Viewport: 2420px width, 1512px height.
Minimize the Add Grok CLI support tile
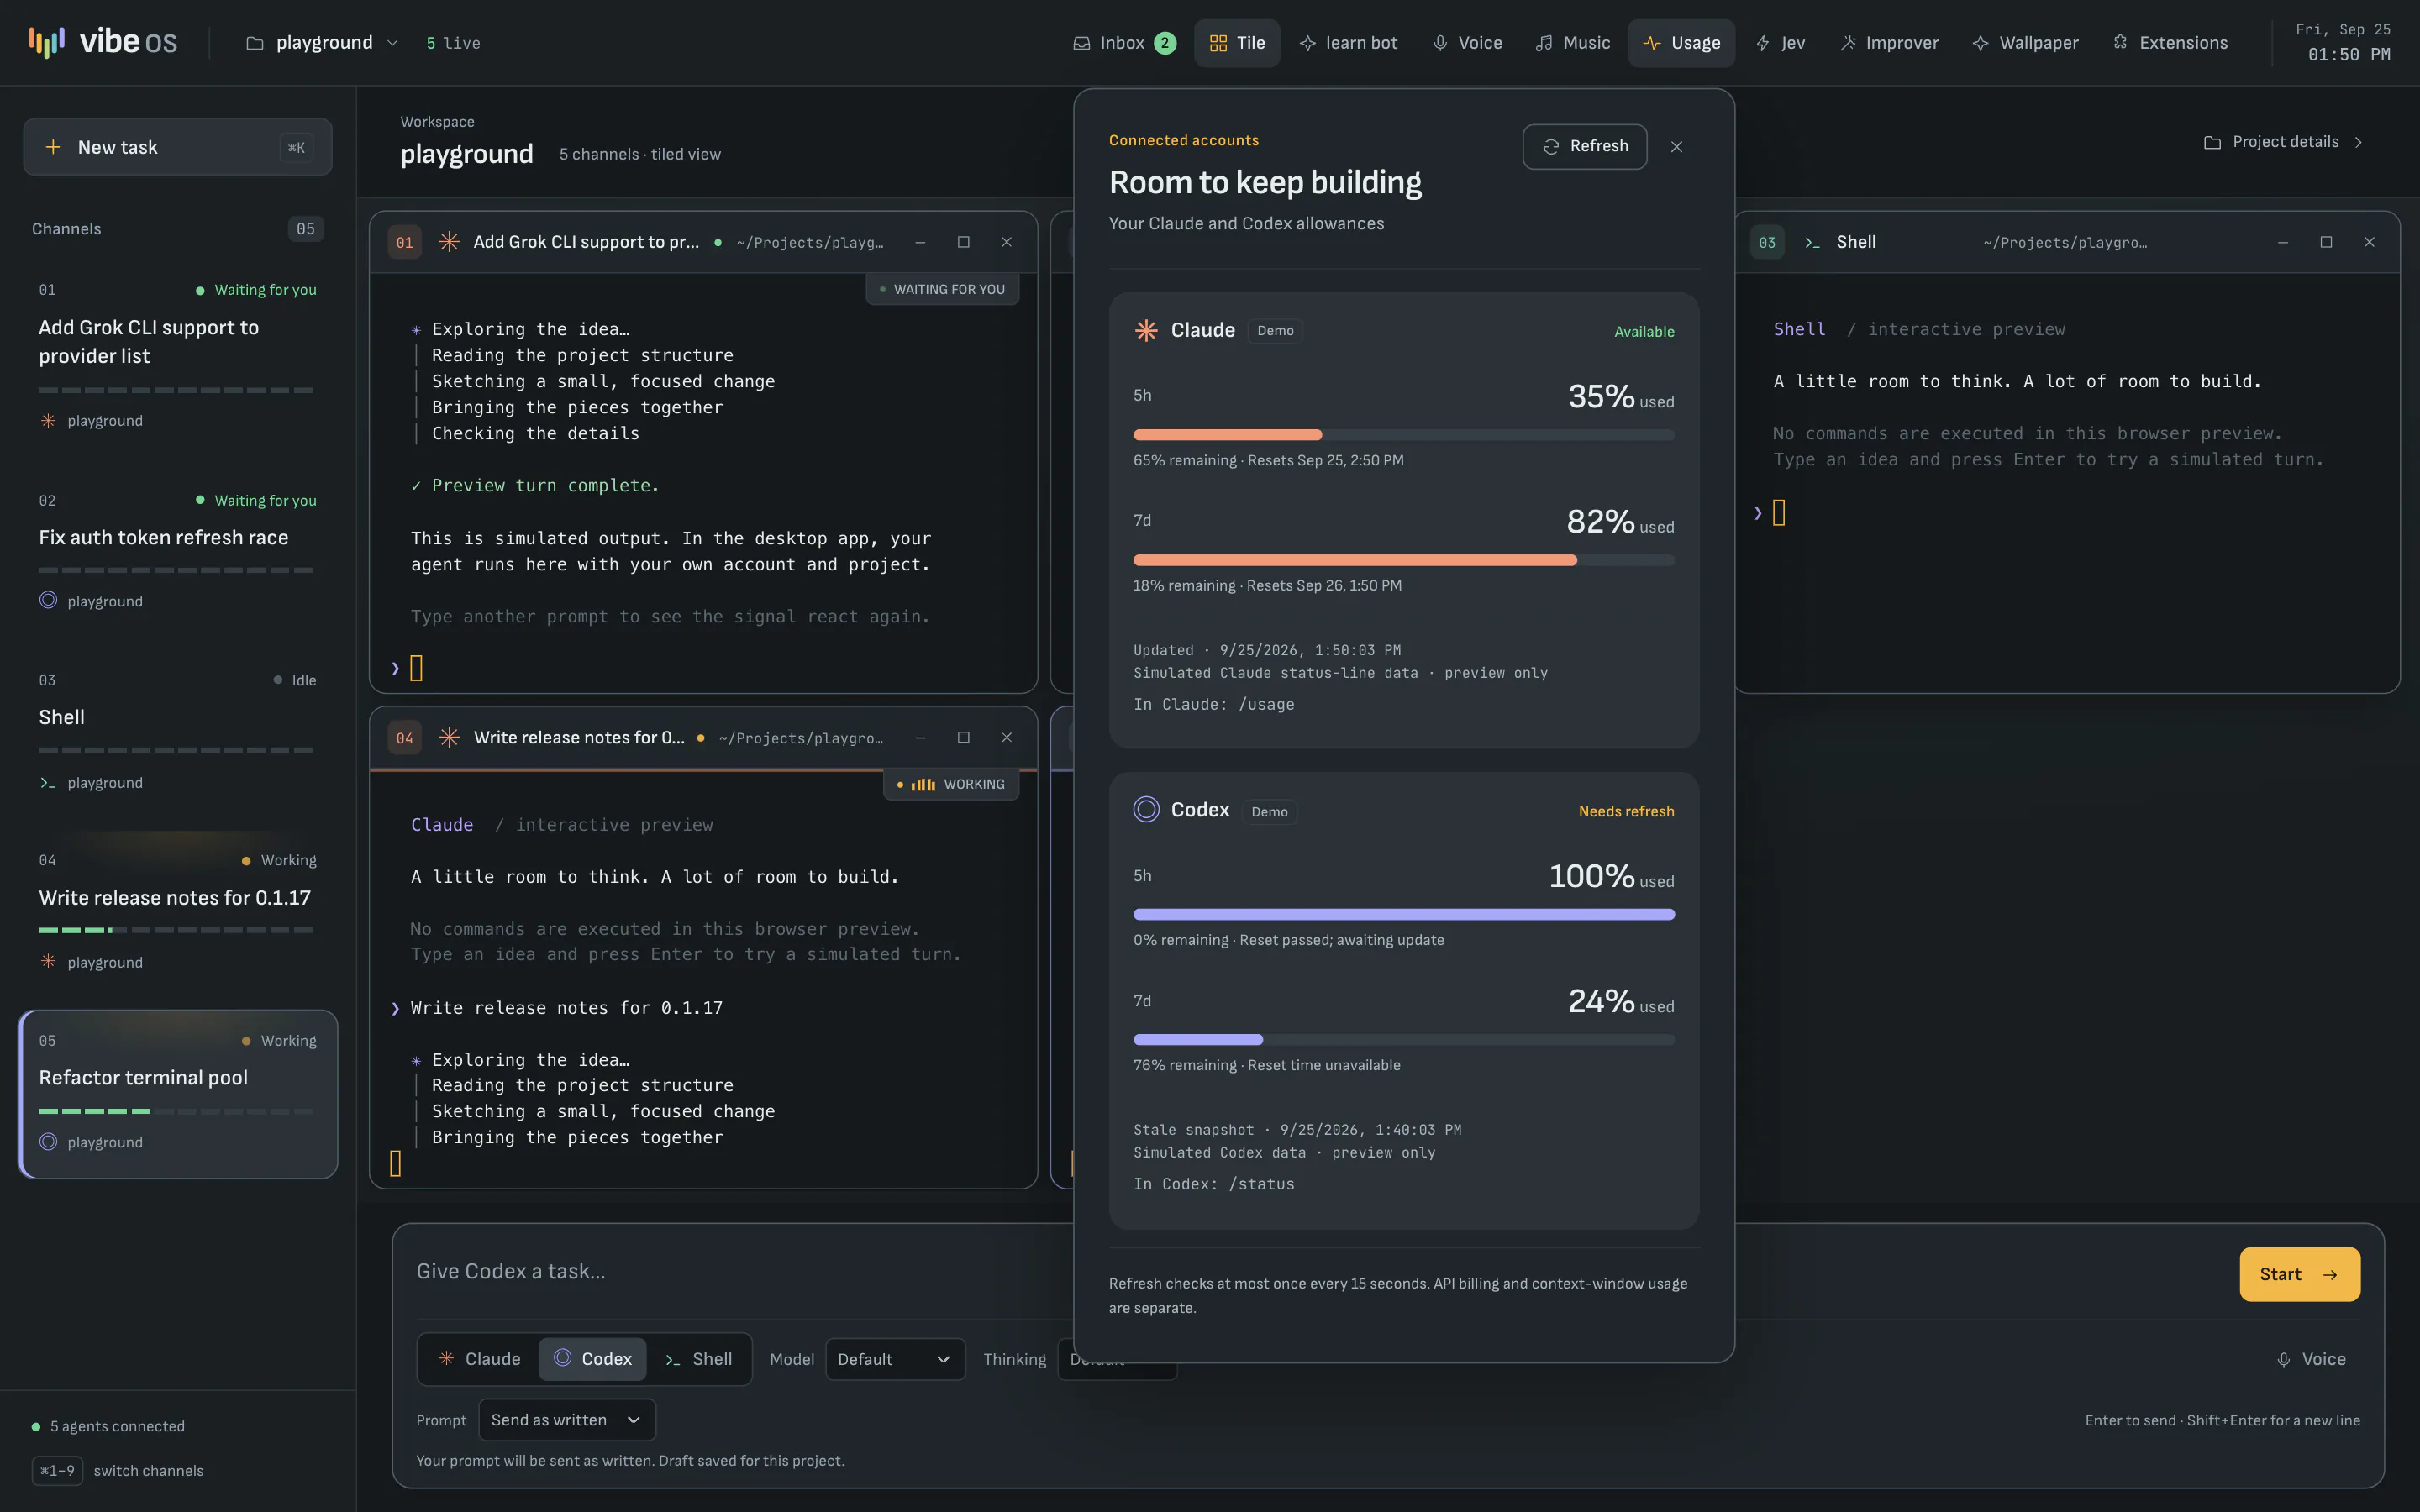coord(920,242)
